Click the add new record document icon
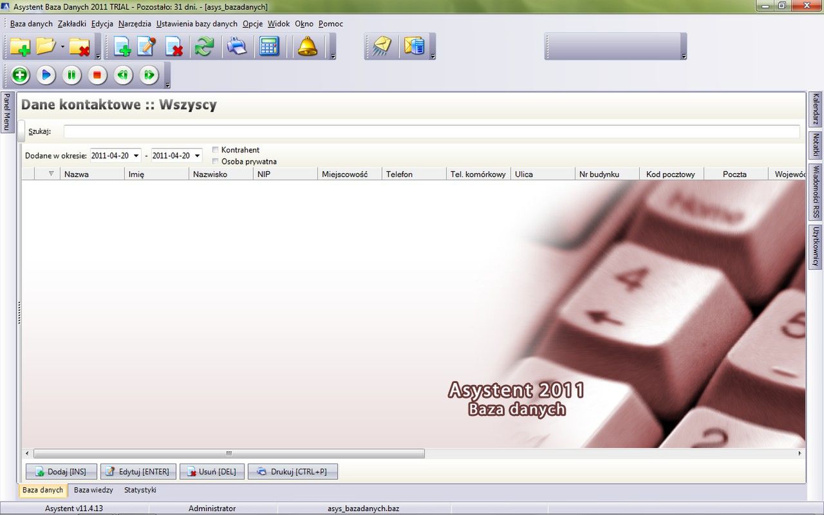824x515 pixels. [122, 46]
